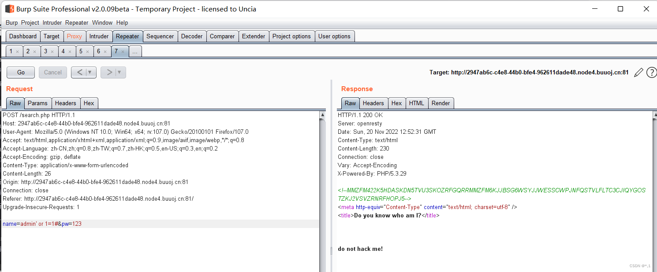Open the Window menu
The width and height of the screenshot is (657, 272).
[x=102, y=22]
